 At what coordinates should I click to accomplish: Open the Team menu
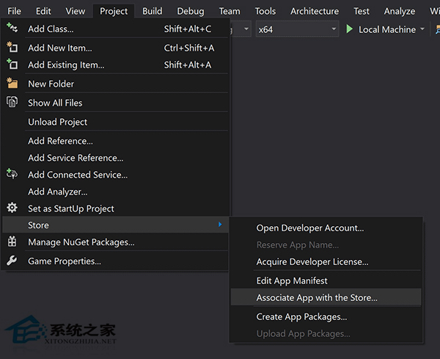click(x=230, y=11)
